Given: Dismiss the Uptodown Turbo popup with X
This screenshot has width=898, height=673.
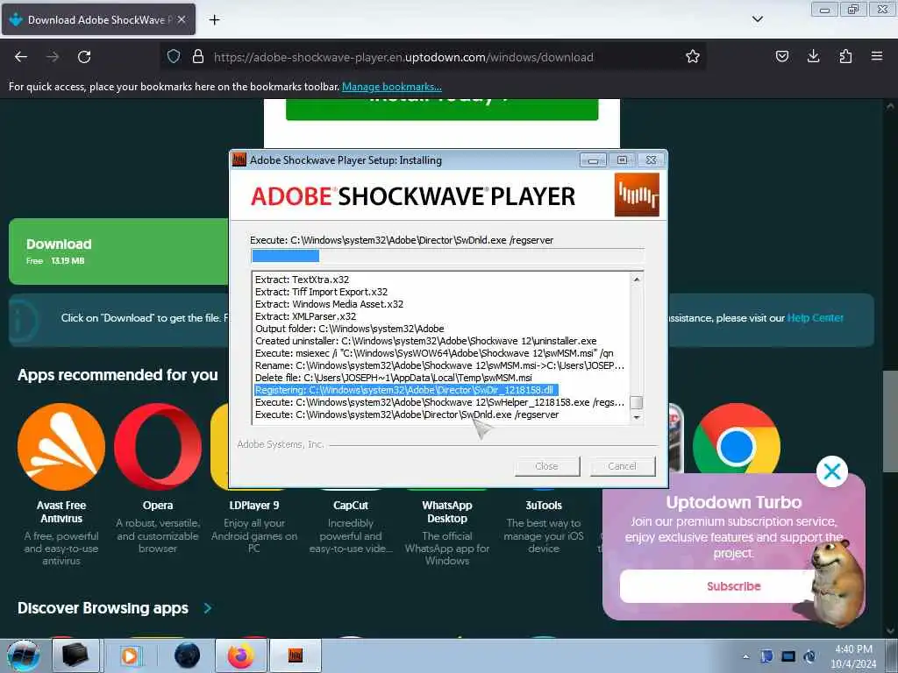Looking at the screenshot, I should 831,471.
